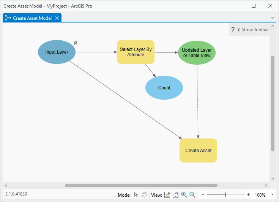Select the Create Asset Model tab

[x=32, y=18]
